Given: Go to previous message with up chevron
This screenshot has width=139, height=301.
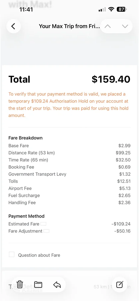Looking at the screenshot, I should tap(107, 26).
